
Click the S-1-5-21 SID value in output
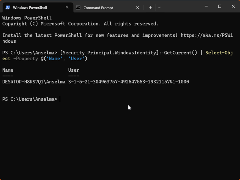(x=128, y=82)
